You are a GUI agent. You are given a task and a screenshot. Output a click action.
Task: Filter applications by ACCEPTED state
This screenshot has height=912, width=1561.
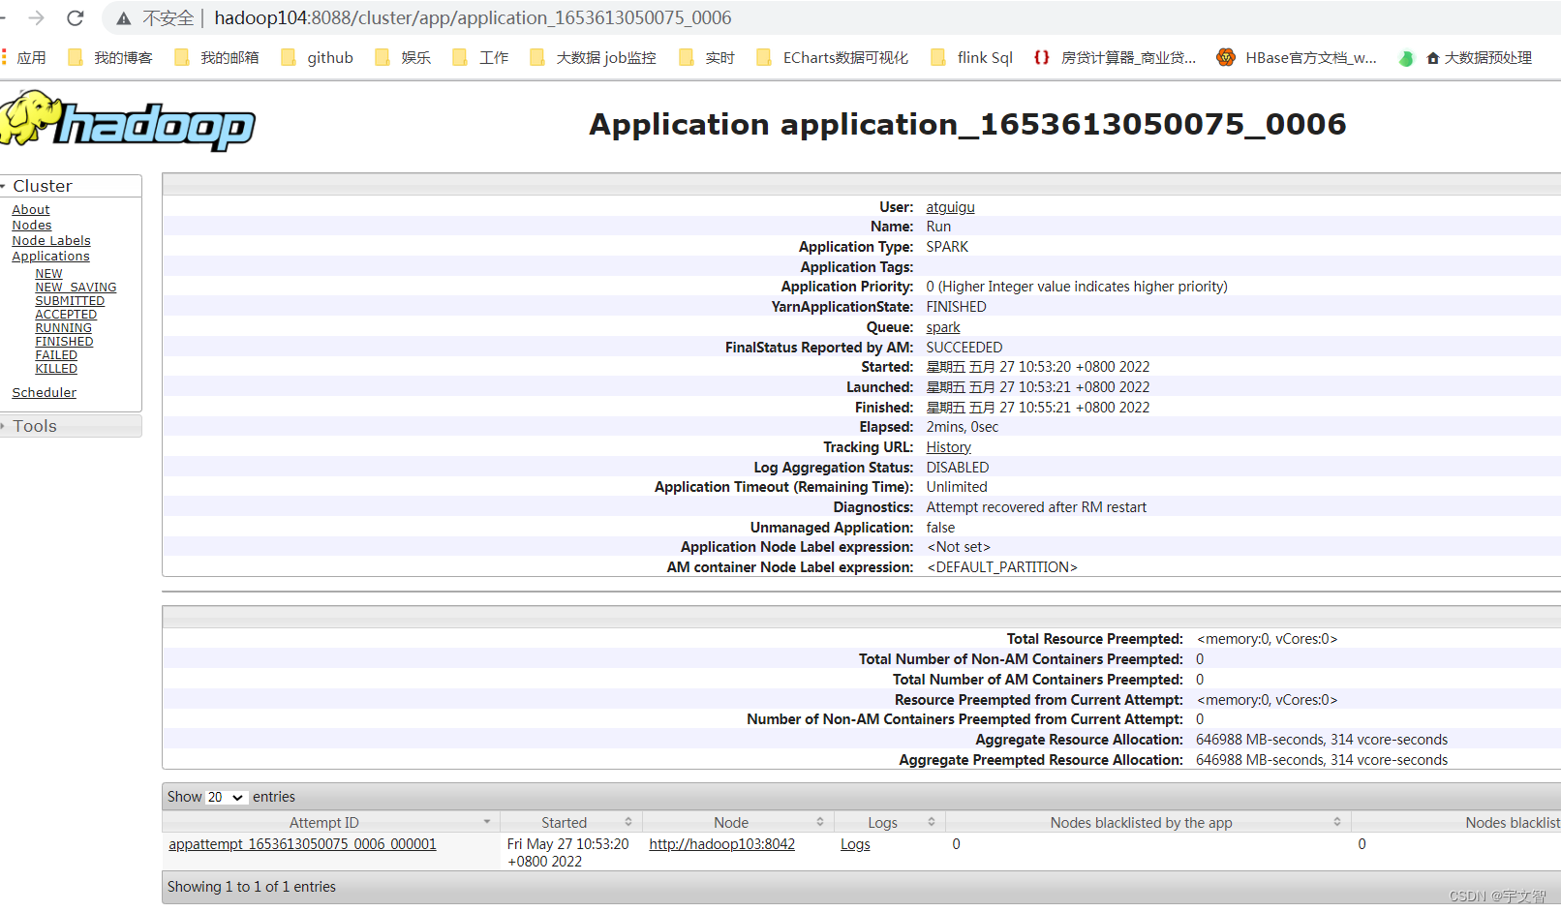point(66,315)
